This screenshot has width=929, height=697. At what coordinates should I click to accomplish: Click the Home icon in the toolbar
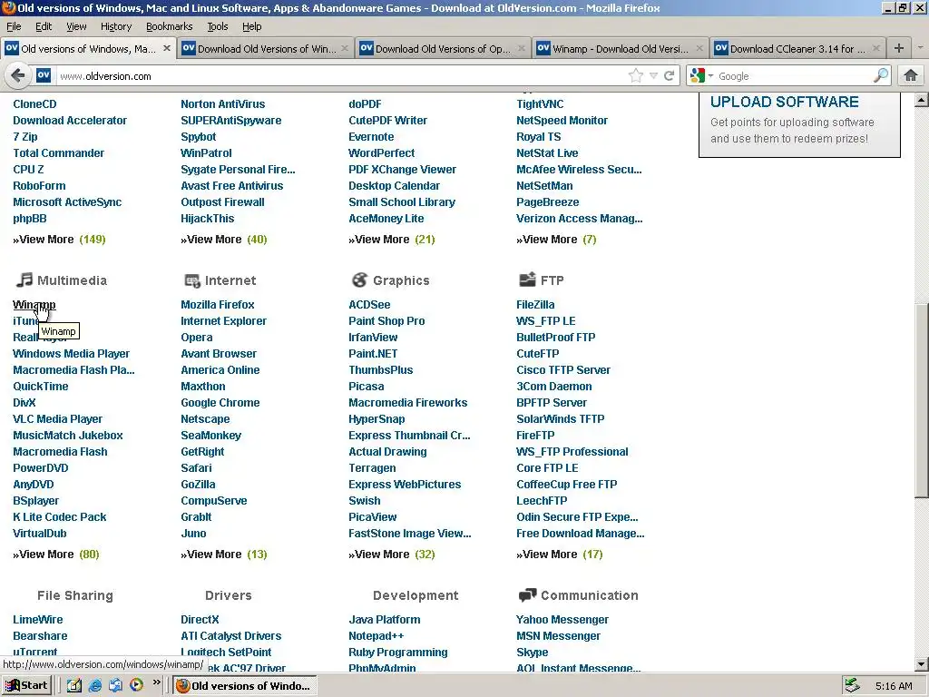click(x=911, y=76)
